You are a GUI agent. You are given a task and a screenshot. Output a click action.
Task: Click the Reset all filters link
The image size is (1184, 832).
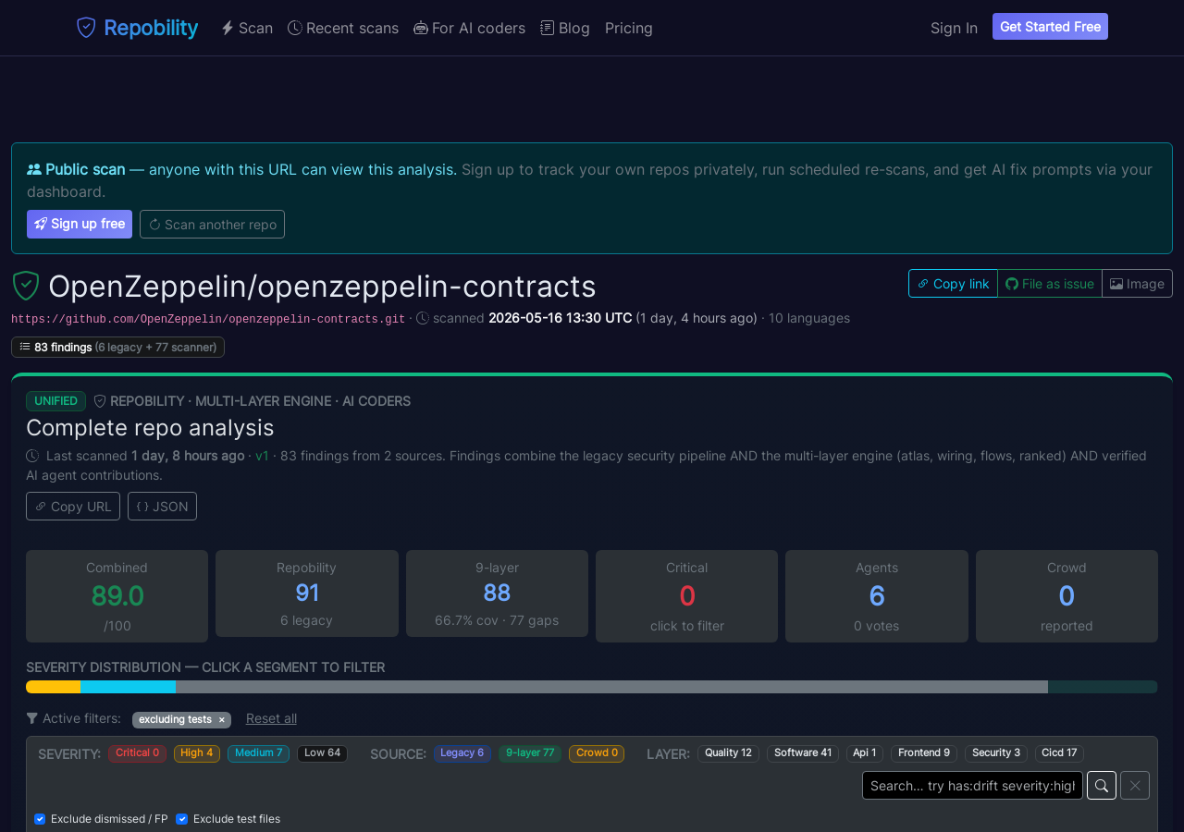[x=271, y=718]
